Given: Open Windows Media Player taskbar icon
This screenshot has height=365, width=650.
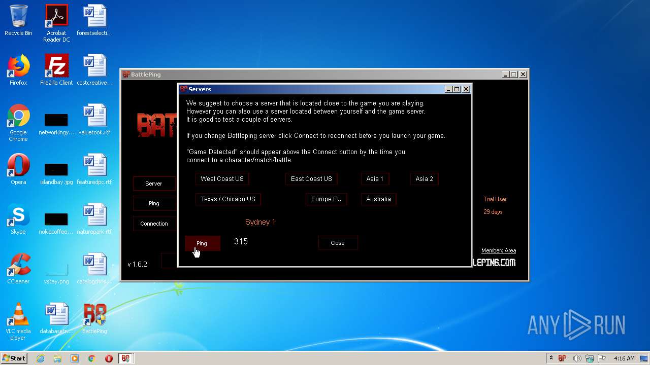Looking at the screenshot, I should point(75,358).
